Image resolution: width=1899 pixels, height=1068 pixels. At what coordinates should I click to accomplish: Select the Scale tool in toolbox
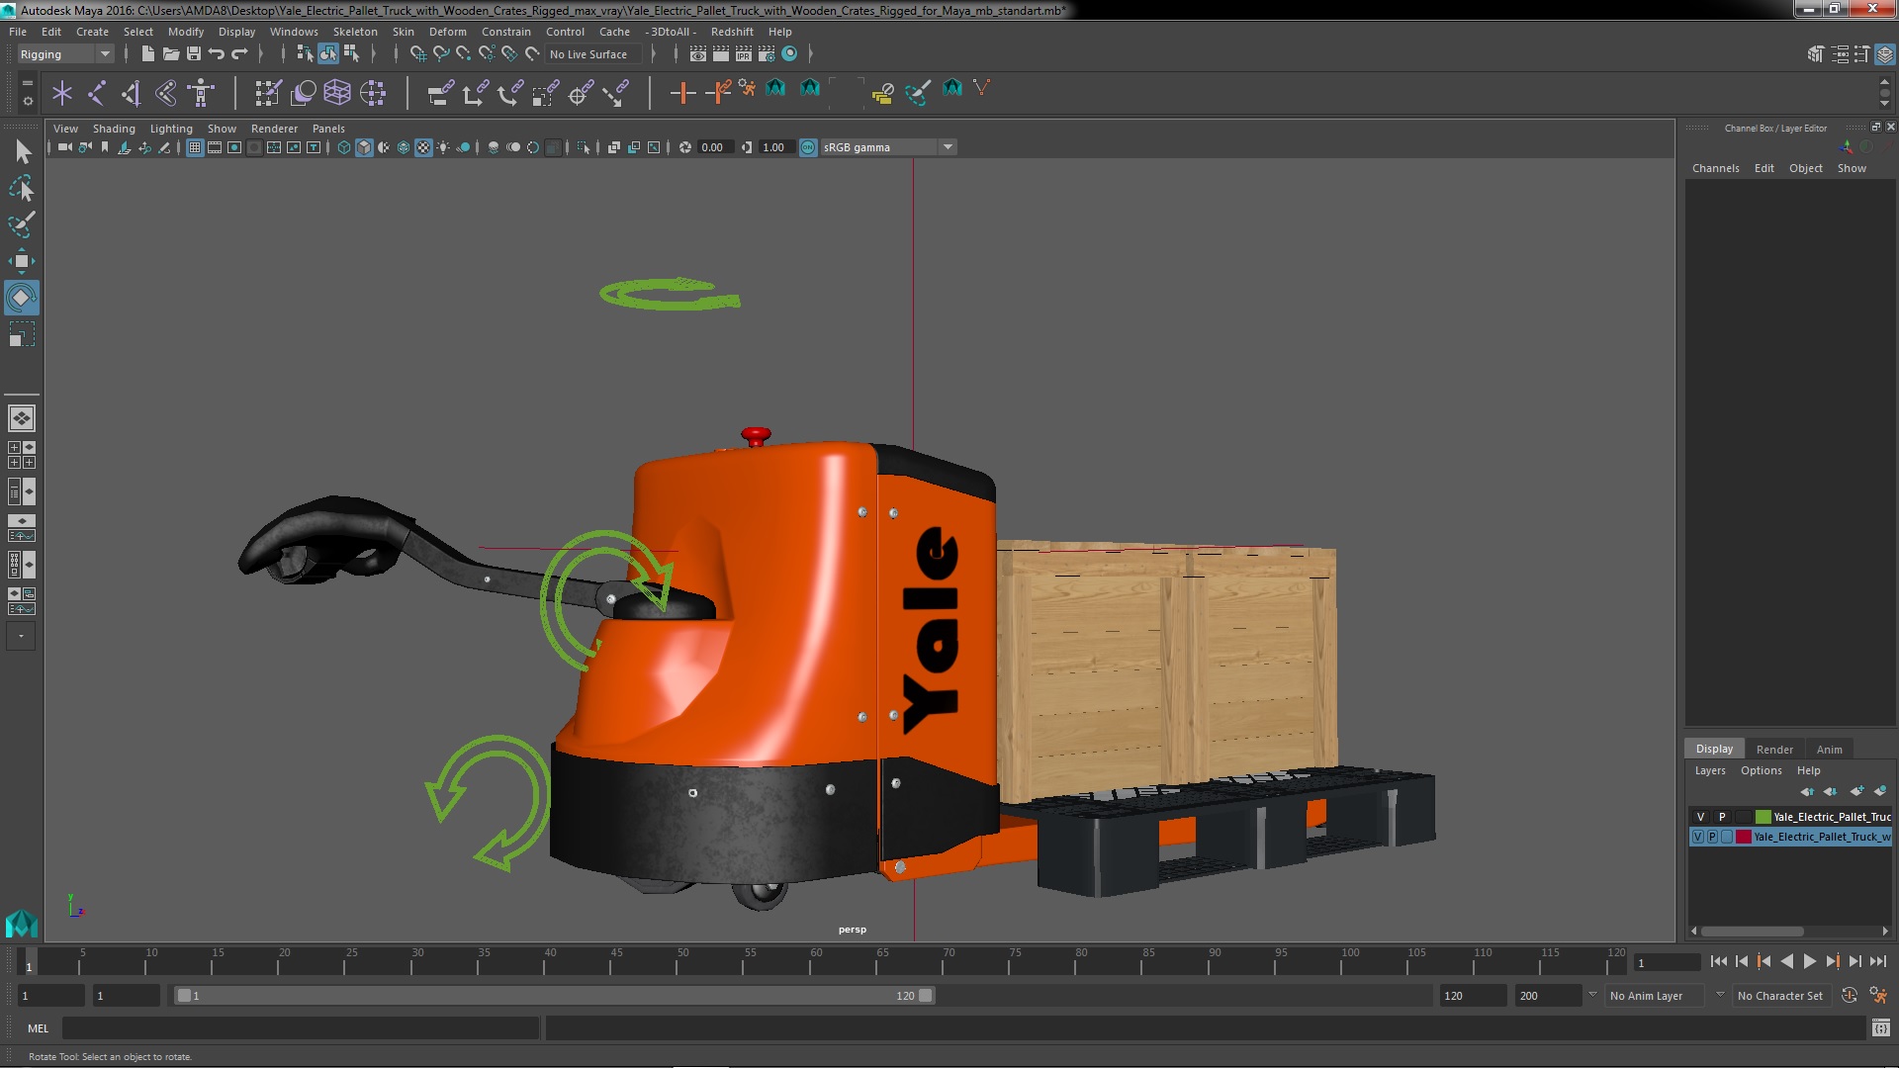tap(22, 334)
